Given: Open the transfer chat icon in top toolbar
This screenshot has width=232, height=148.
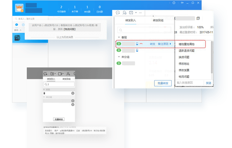Looking at the screenshot, I should 118,13.
